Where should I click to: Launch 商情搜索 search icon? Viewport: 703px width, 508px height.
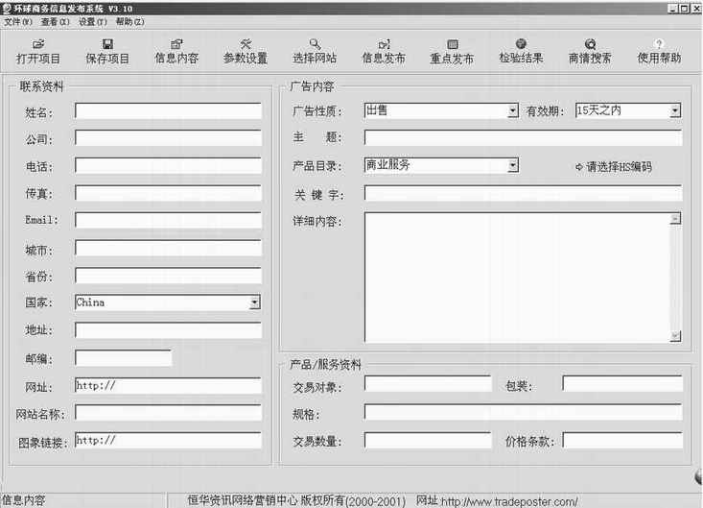click(x=590, y=52)
